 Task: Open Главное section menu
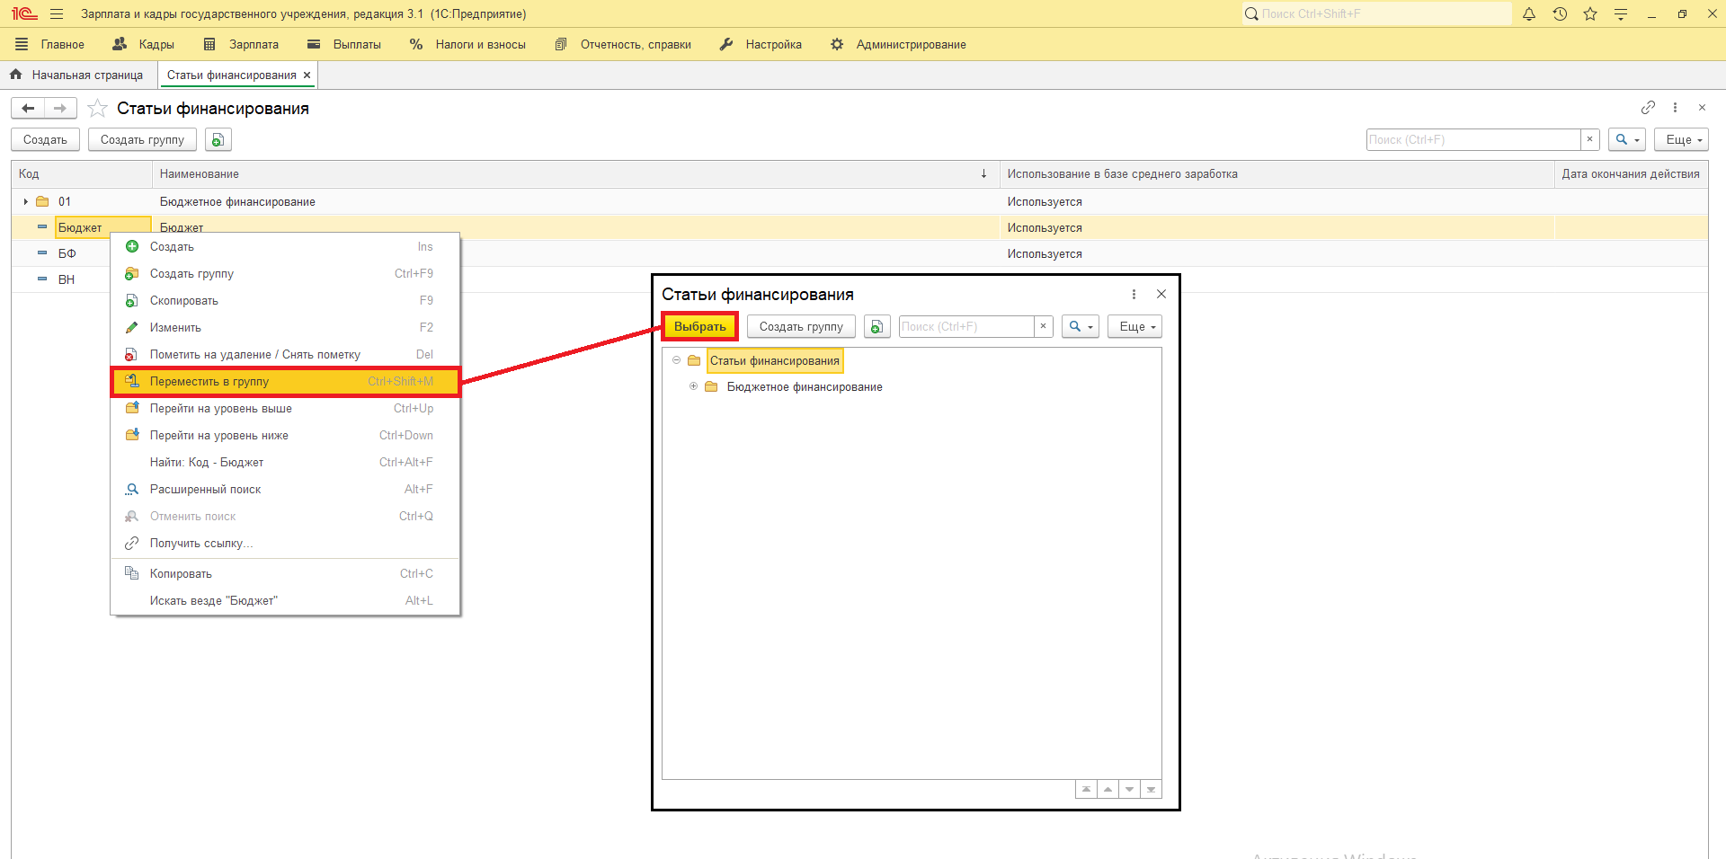(x=50, y=44)
